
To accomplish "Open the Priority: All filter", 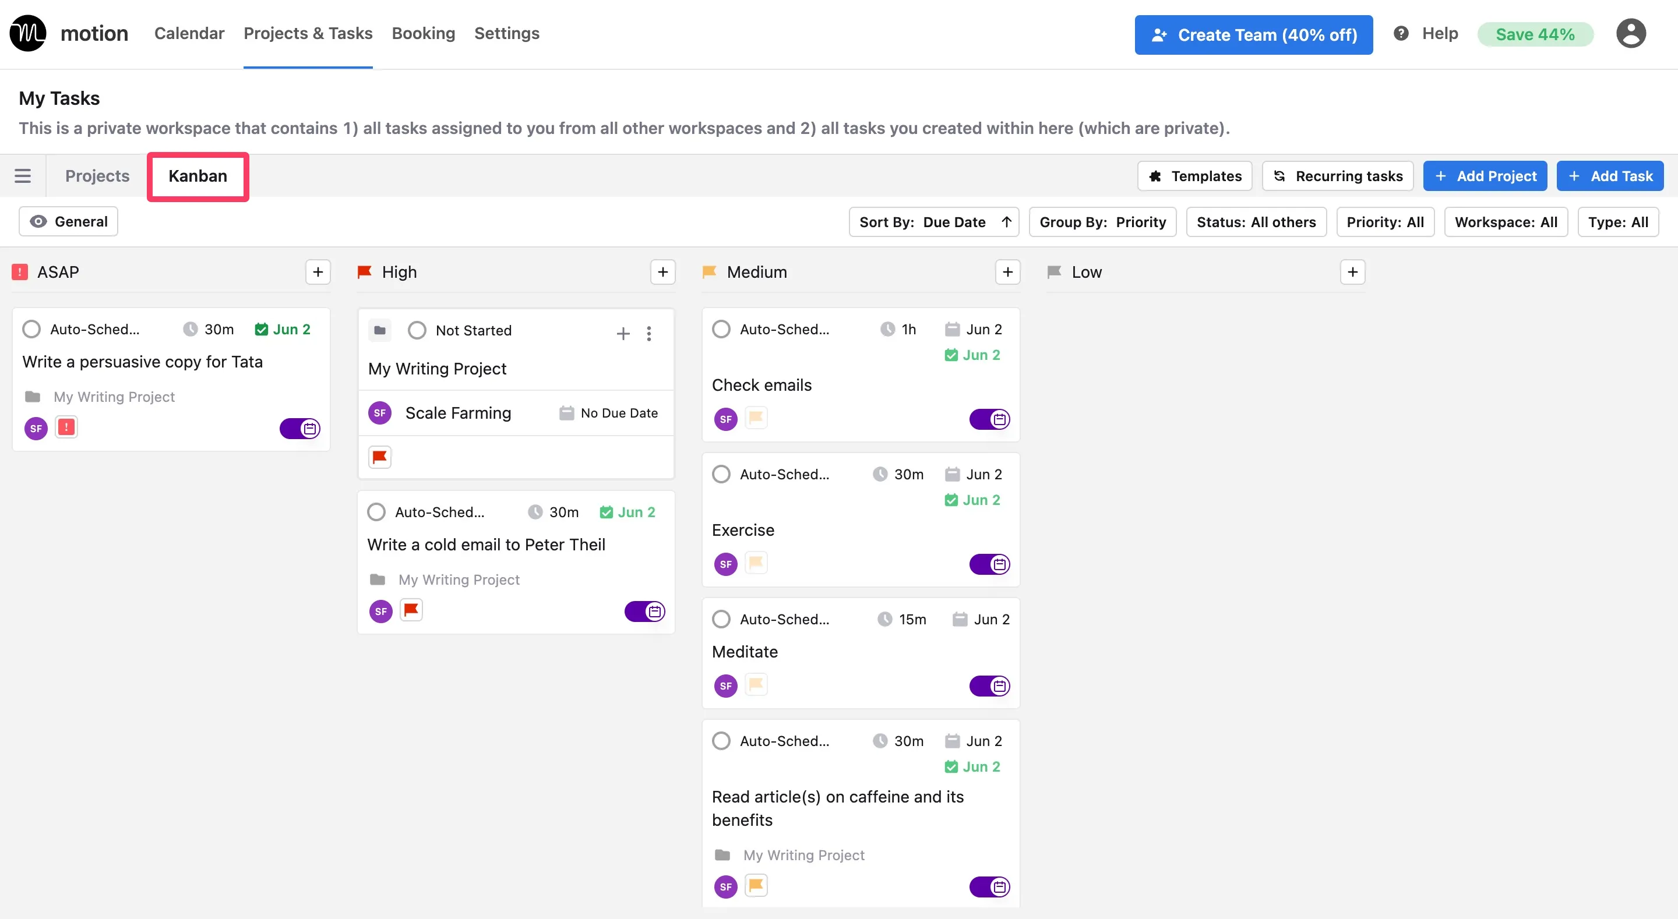I will pos(1385,222).
